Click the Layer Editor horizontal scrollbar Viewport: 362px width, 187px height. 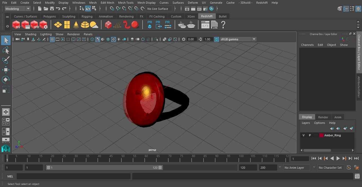click(x=317, y=150)
